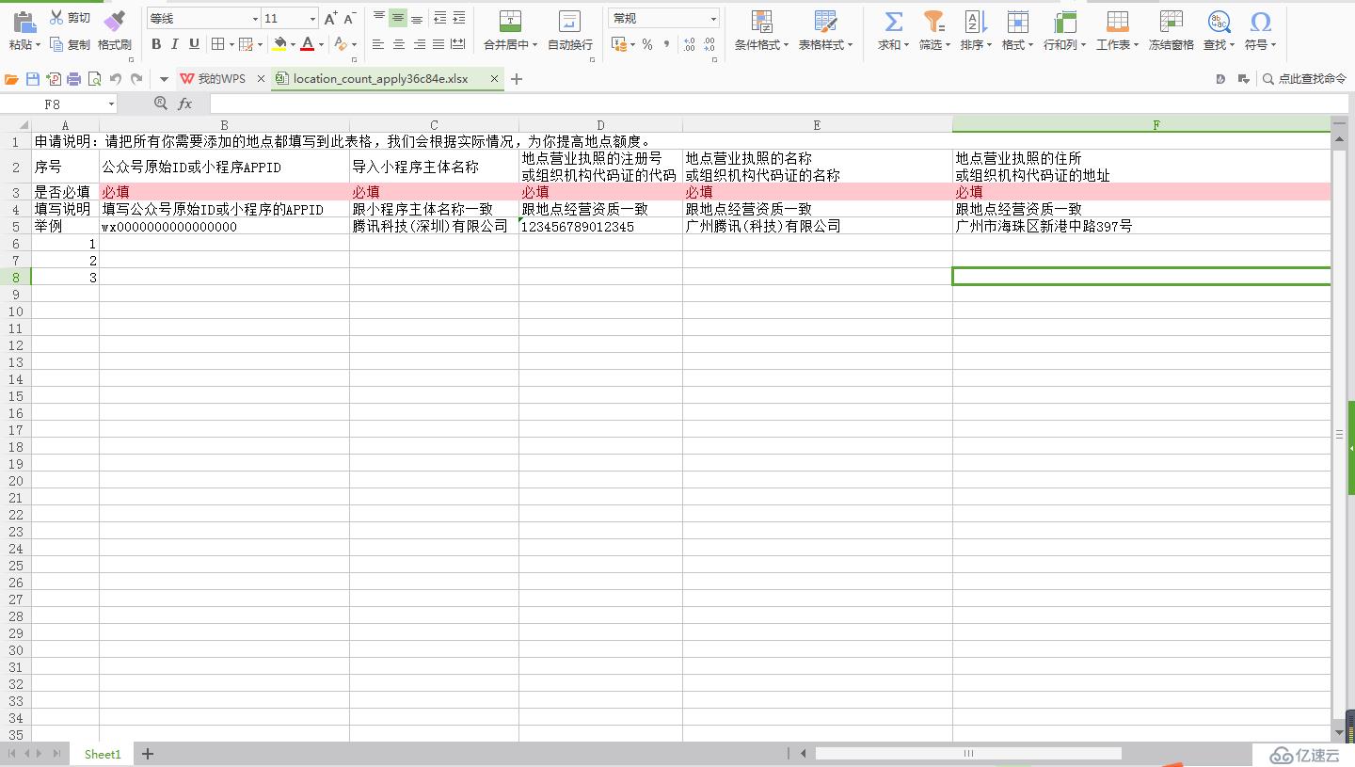Expand the Table Style (表格样式) dropdown
Viewport: 1355px width, 767px height.
pyautogui.click(x=851, y=44)
